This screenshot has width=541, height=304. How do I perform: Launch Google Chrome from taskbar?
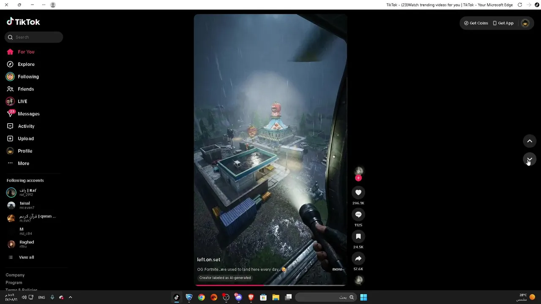tap(201, 297)
